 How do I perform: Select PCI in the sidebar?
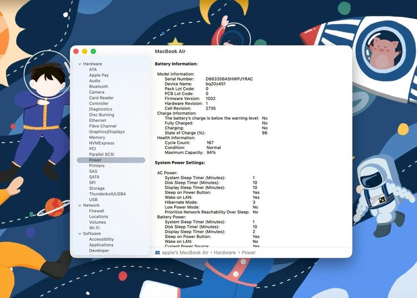pyautogui.click(x=92, y=148)
